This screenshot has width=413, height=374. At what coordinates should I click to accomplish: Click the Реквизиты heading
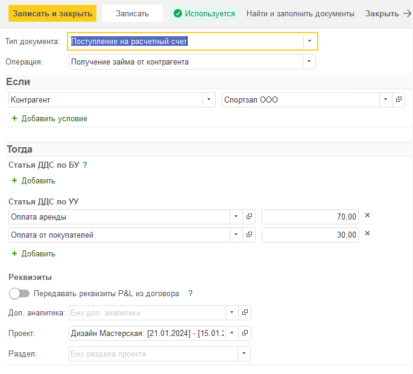30,277
